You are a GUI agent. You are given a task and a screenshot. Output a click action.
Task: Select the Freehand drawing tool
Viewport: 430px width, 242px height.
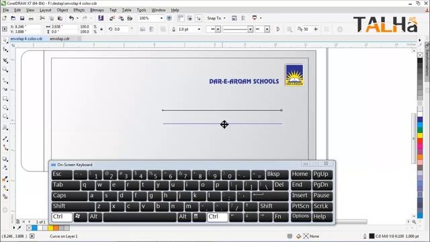[x=5, y=81]
